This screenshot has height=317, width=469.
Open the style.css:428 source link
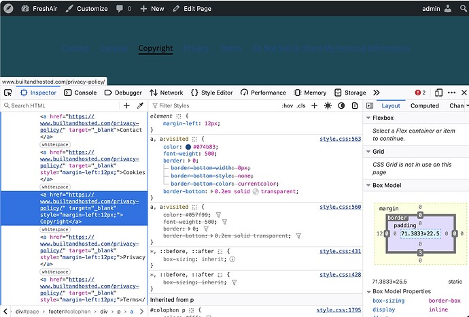[x=340, y=275]
